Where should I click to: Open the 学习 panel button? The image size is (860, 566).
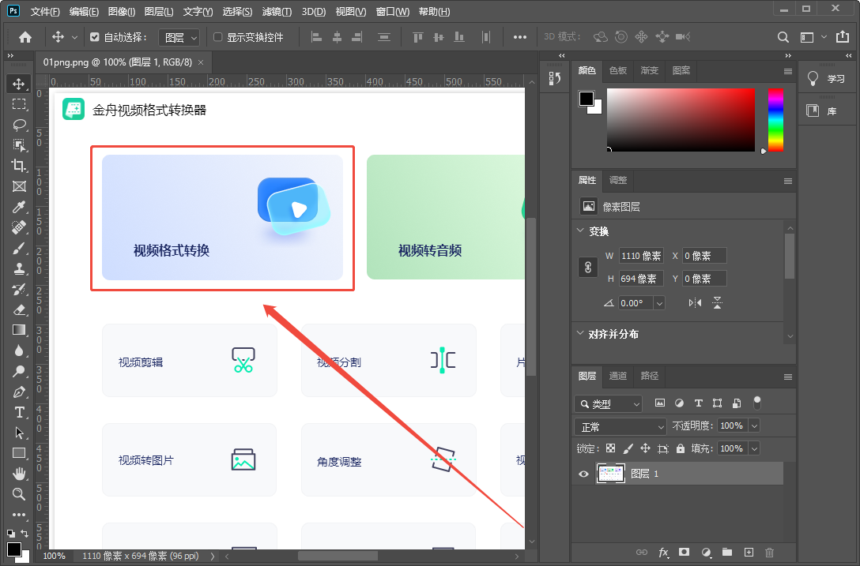pyautogui.click(x=826, y=79)
